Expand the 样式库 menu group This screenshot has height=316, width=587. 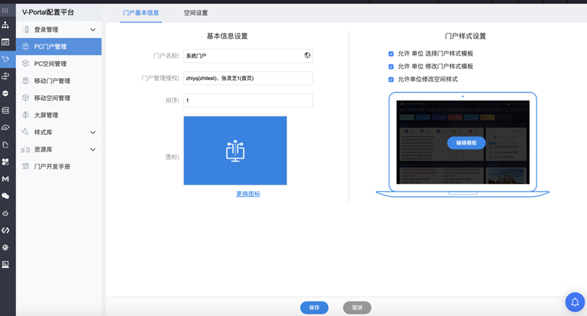click(x=93, y=132)
